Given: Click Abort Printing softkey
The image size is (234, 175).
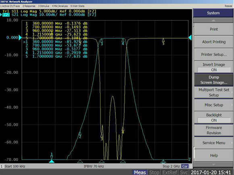Looking at the screenshot, I should pos(214,42).
